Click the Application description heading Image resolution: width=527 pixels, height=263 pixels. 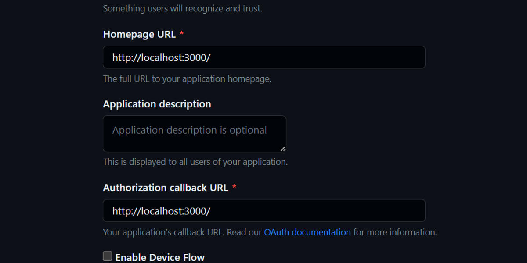[x=156, y=104]
